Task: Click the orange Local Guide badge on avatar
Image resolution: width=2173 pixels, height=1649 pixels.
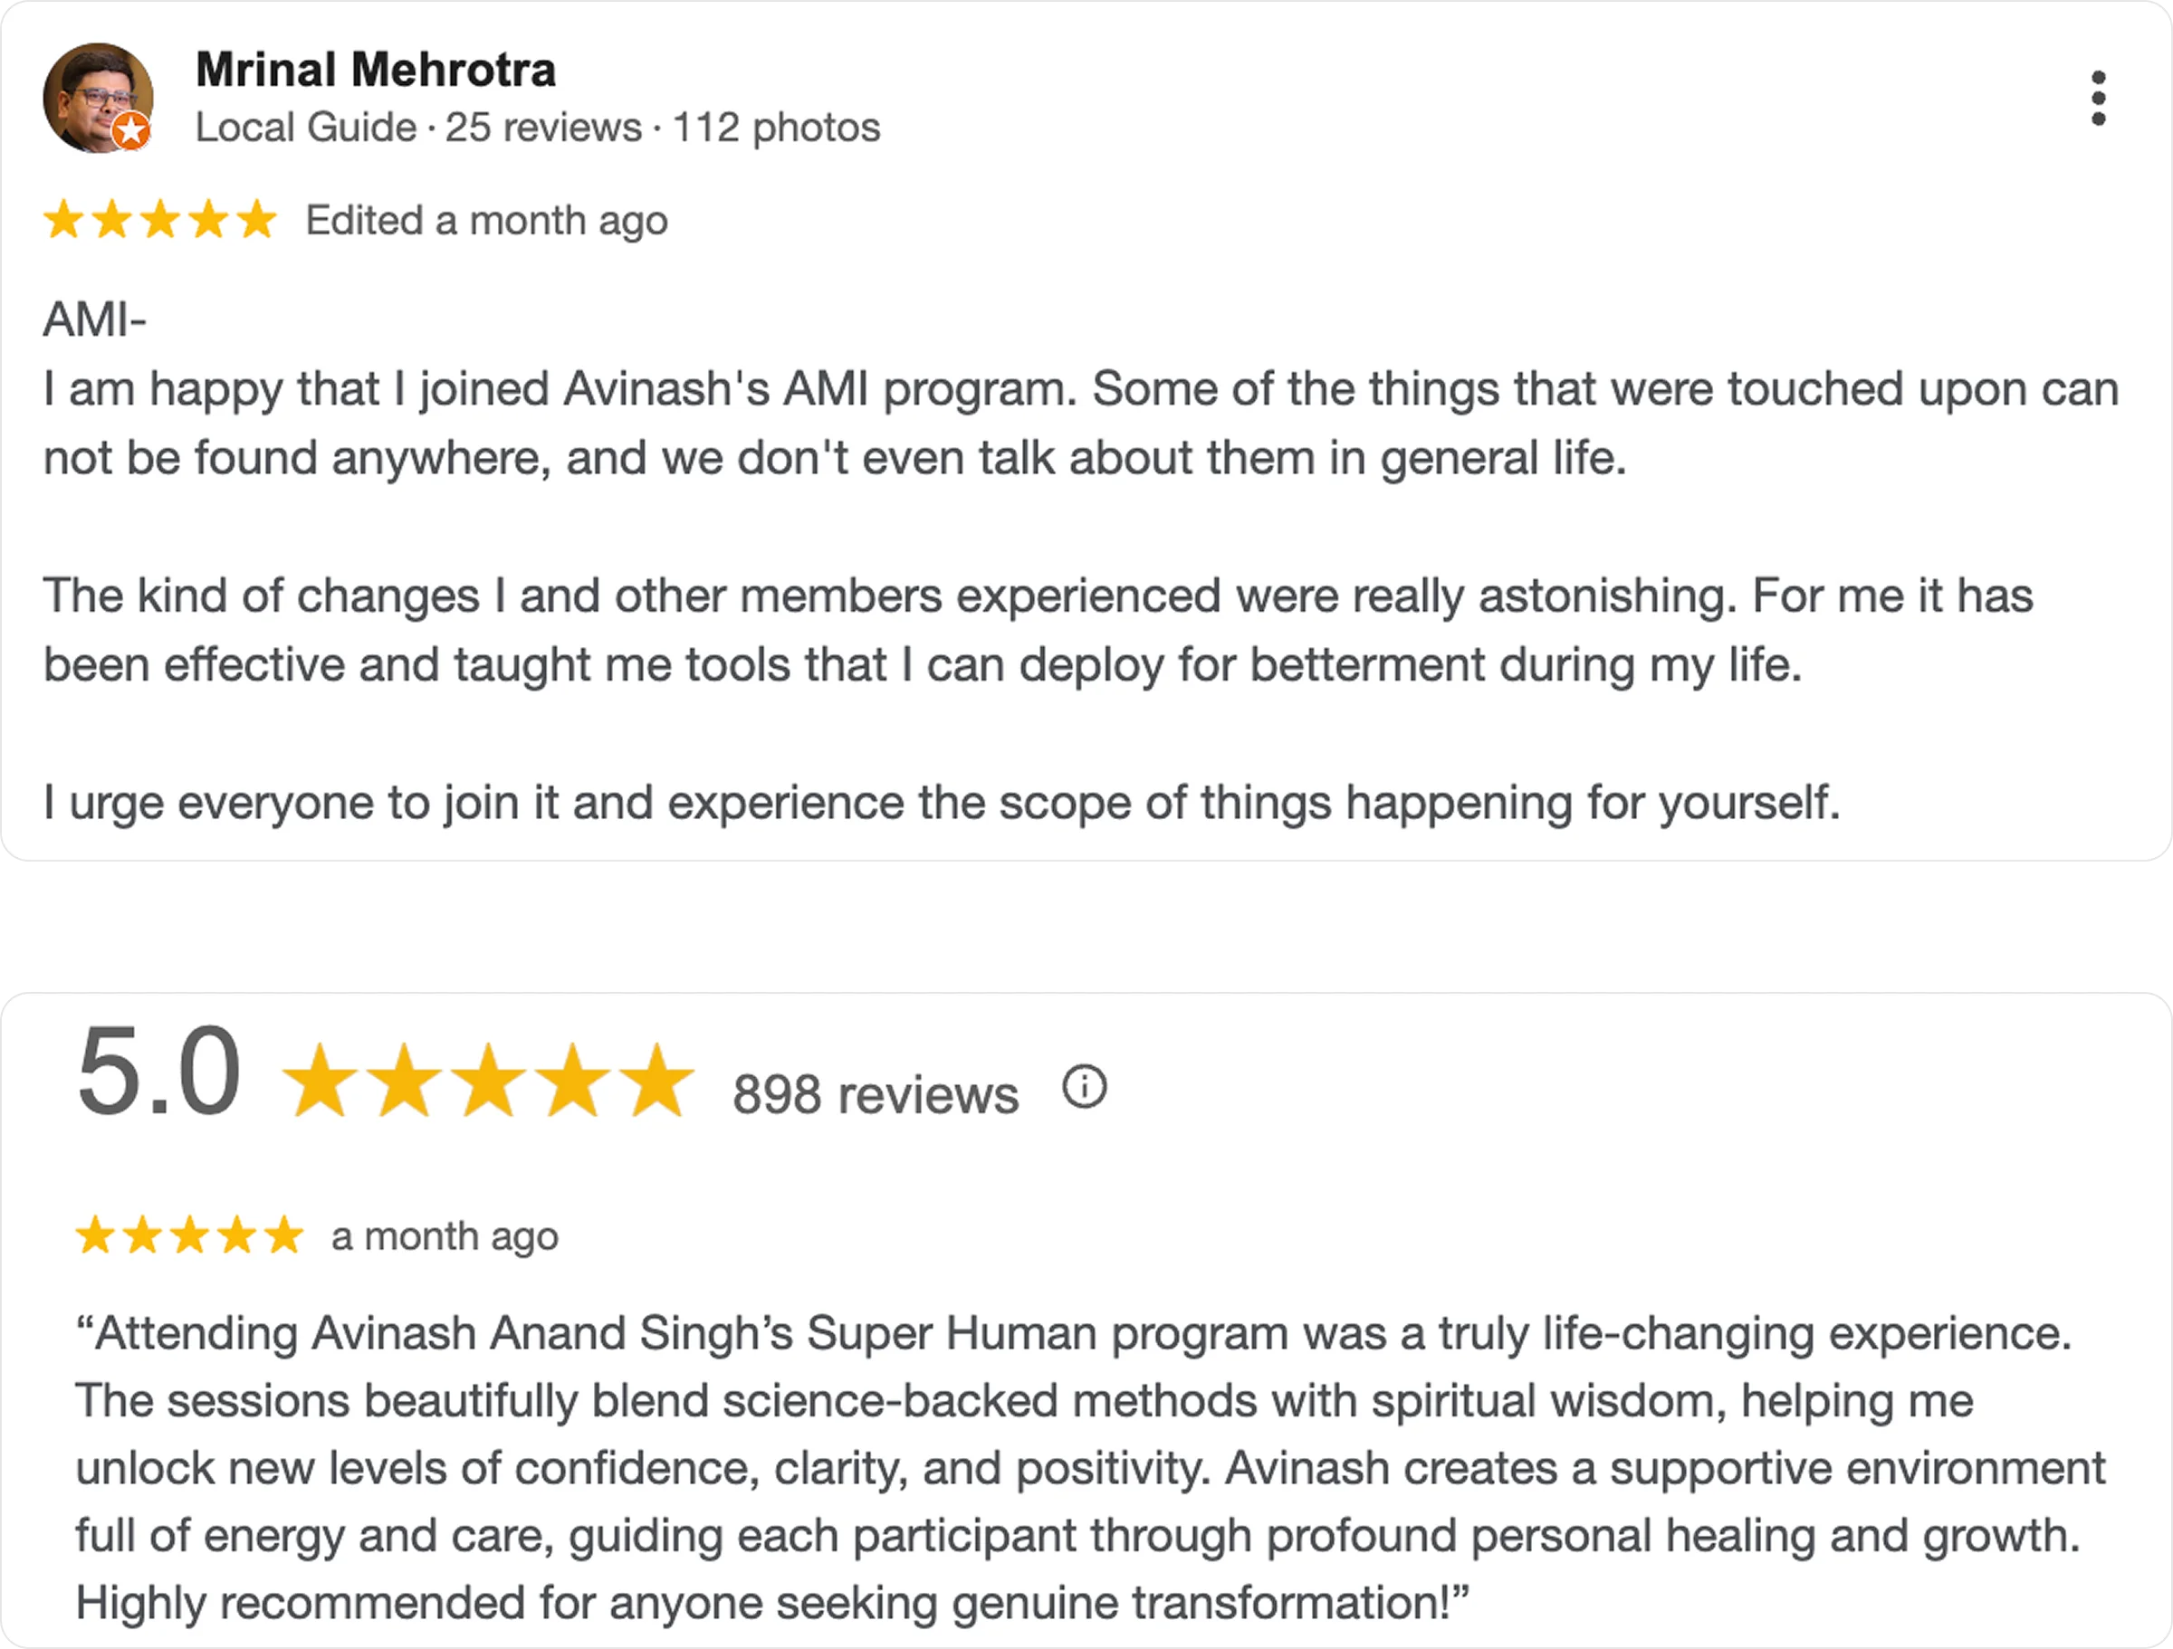Action: [x=130, y=130]
